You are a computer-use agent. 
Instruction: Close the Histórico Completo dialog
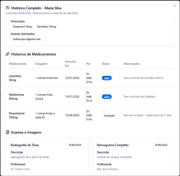(x=175, y=6)
